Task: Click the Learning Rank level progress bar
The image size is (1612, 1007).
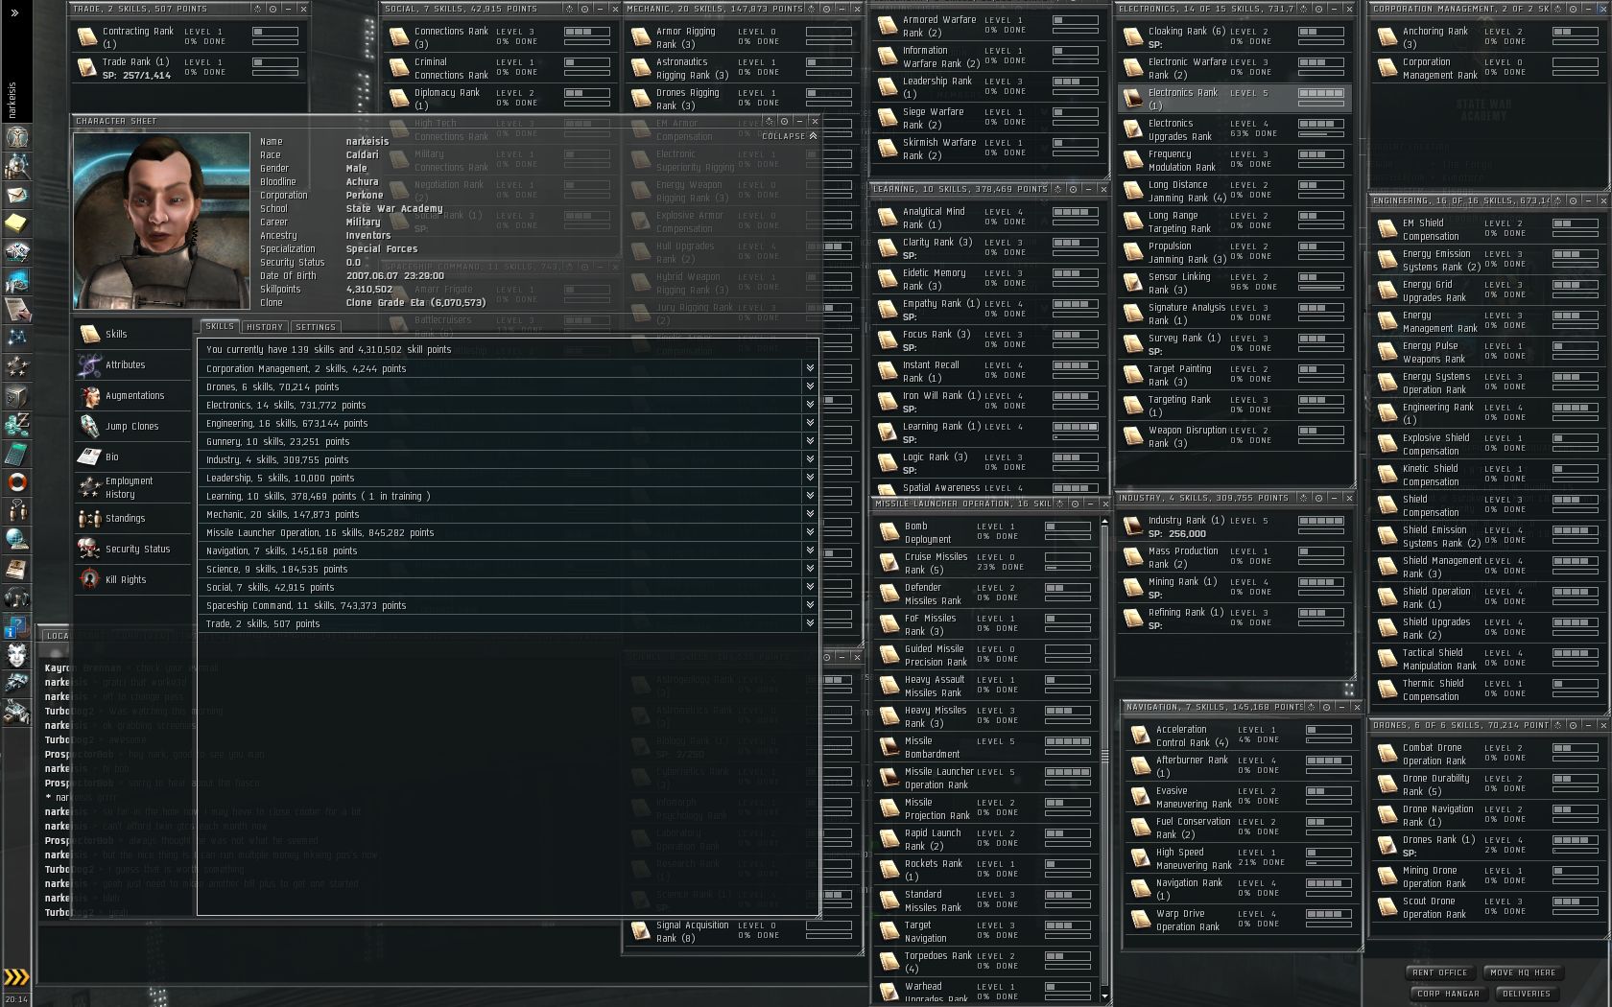Action: click(x=1076, y=427)
